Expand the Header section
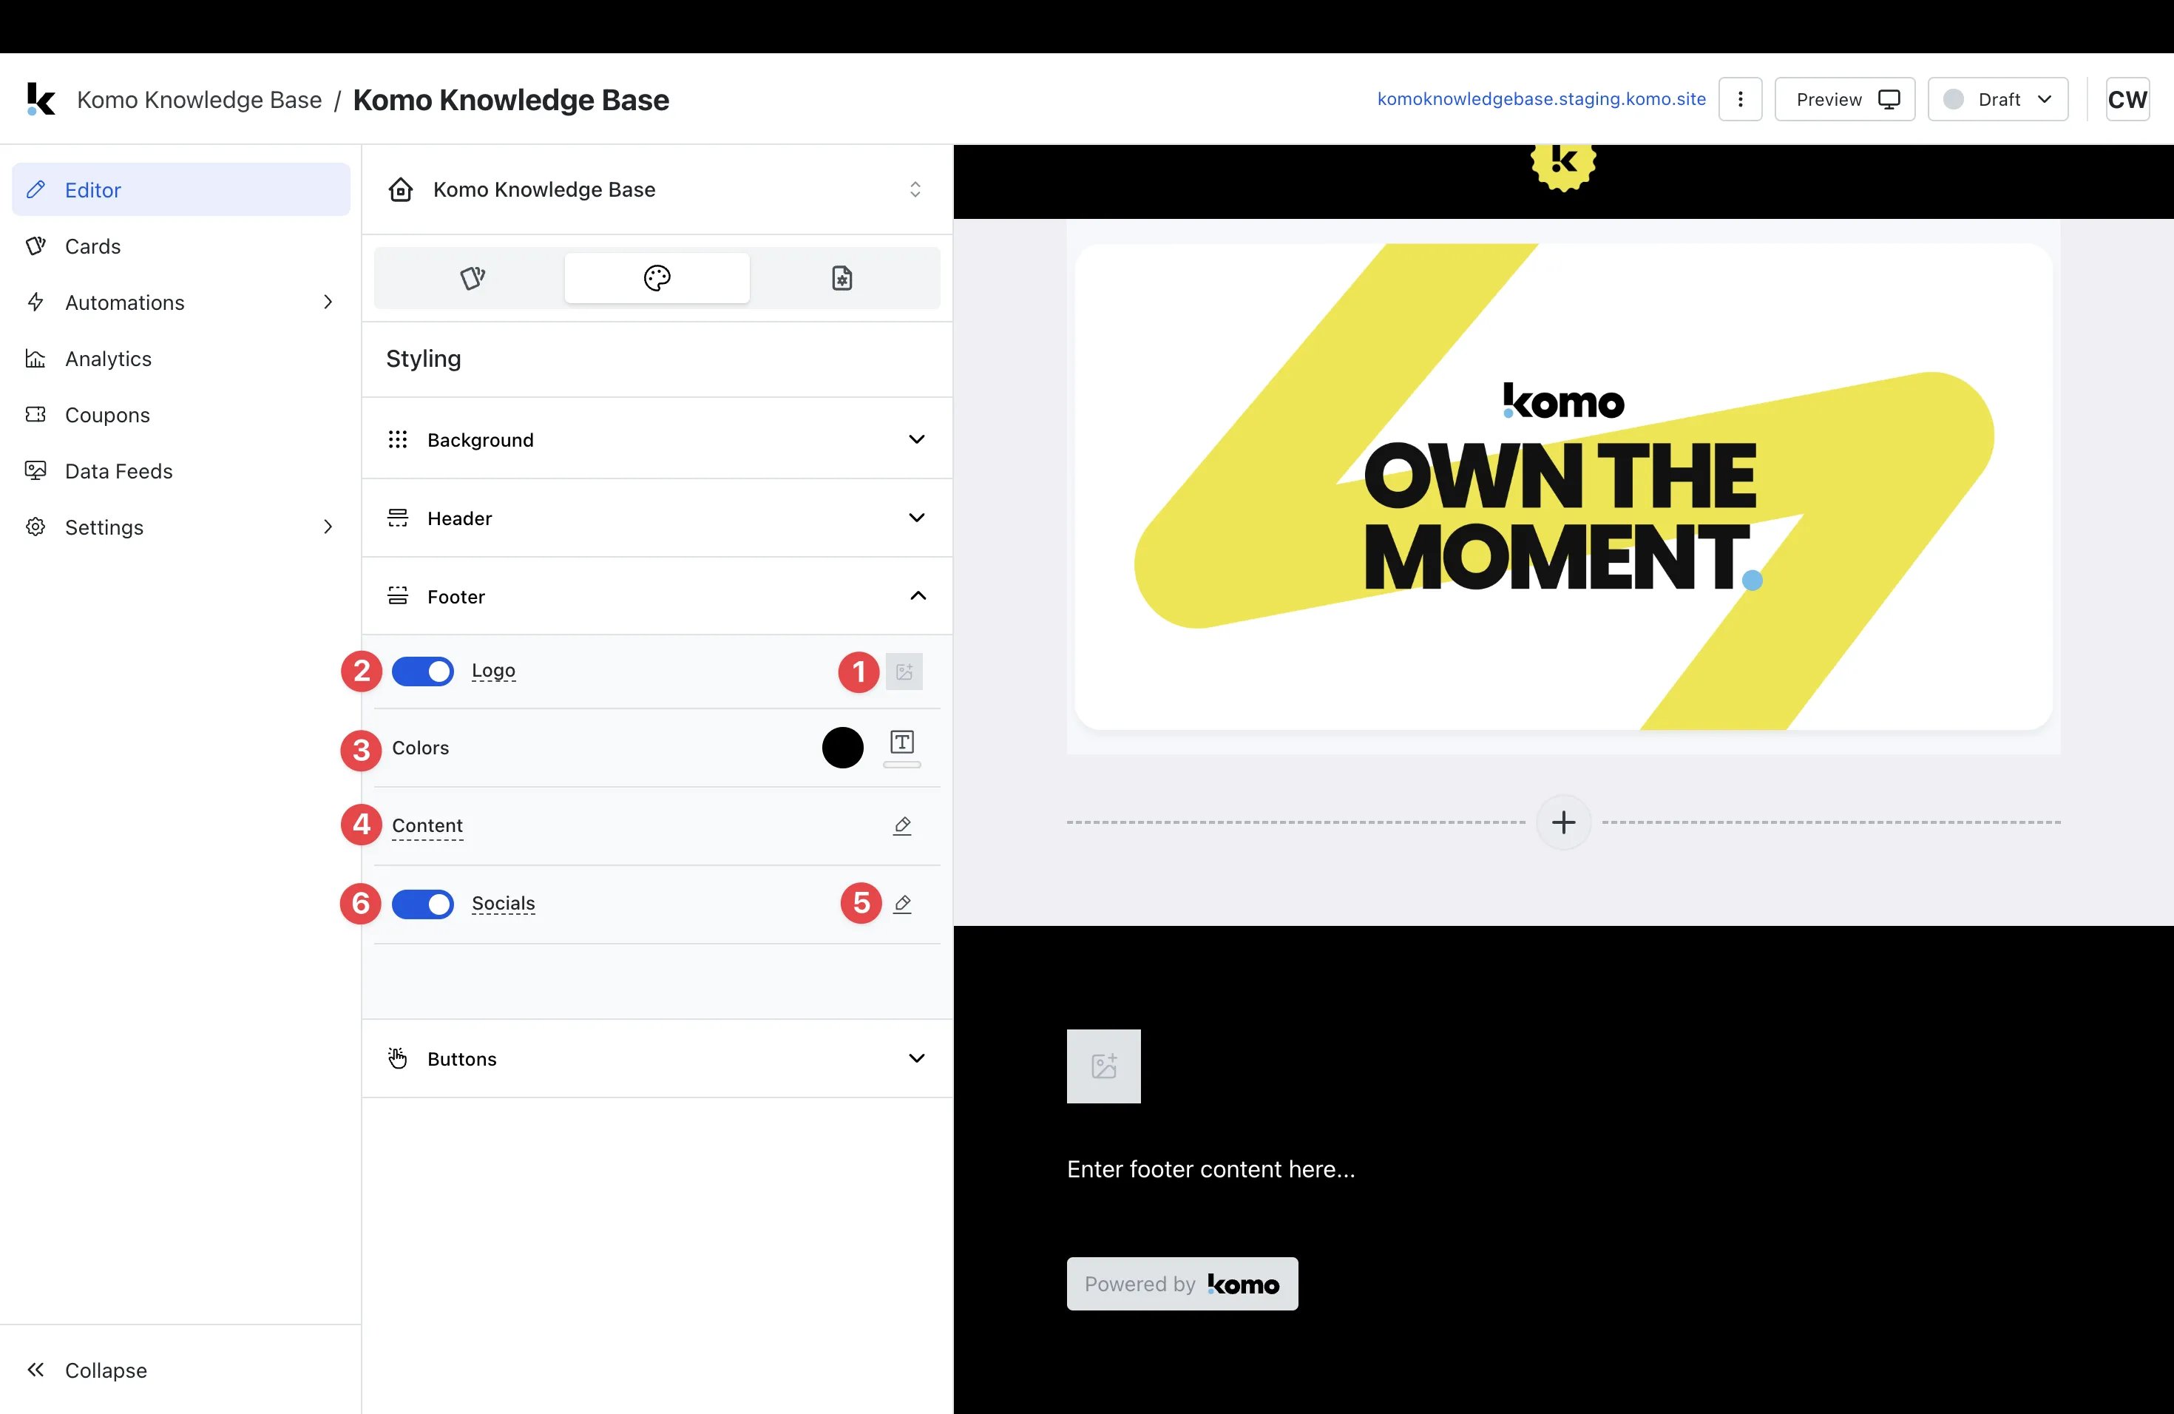Image resolution: width=2174 pixels, height=1414 pixels. click(x=657, y=518)
